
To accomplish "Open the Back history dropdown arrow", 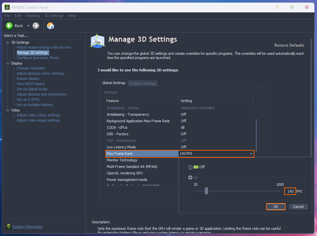I will pos(28,26).
